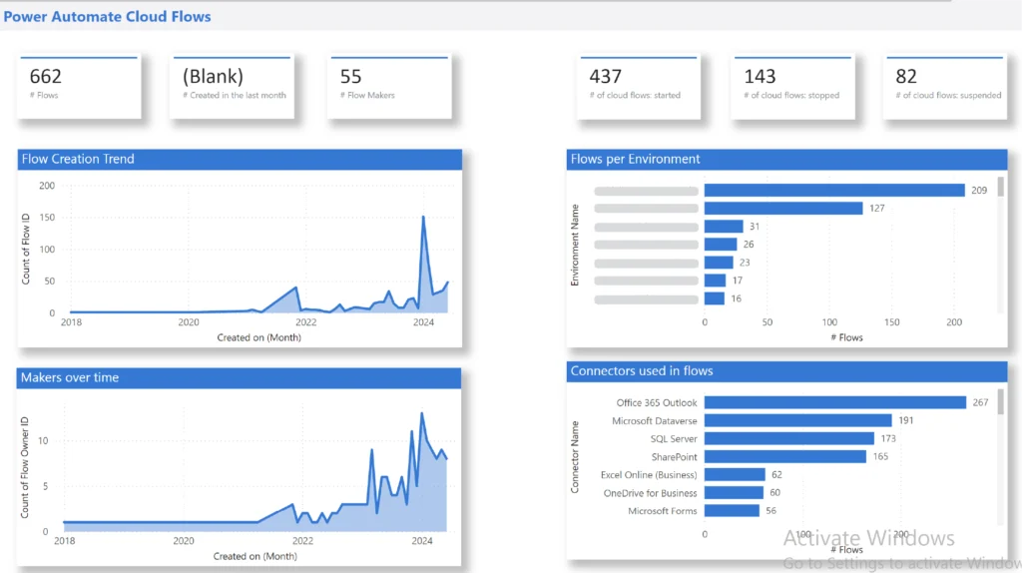Select the environment bar with 17 flows
Viewport: 1022px width, 573px height.
[715, 281]
